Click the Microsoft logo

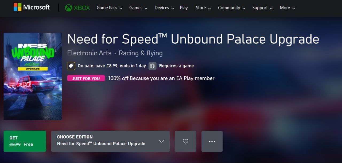coord(32,7)
